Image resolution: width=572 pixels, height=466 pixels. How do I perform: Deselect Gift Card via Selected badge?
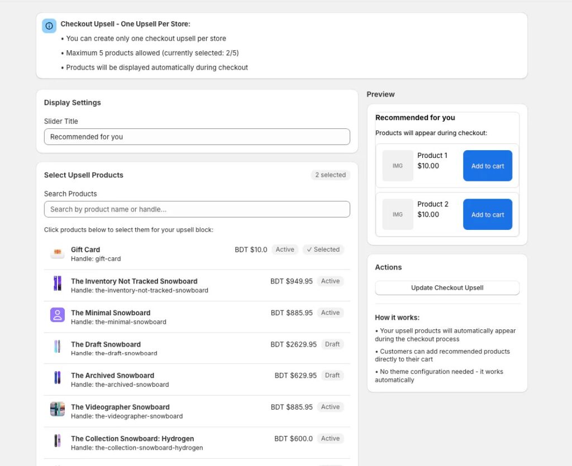[x=323, y=249]
